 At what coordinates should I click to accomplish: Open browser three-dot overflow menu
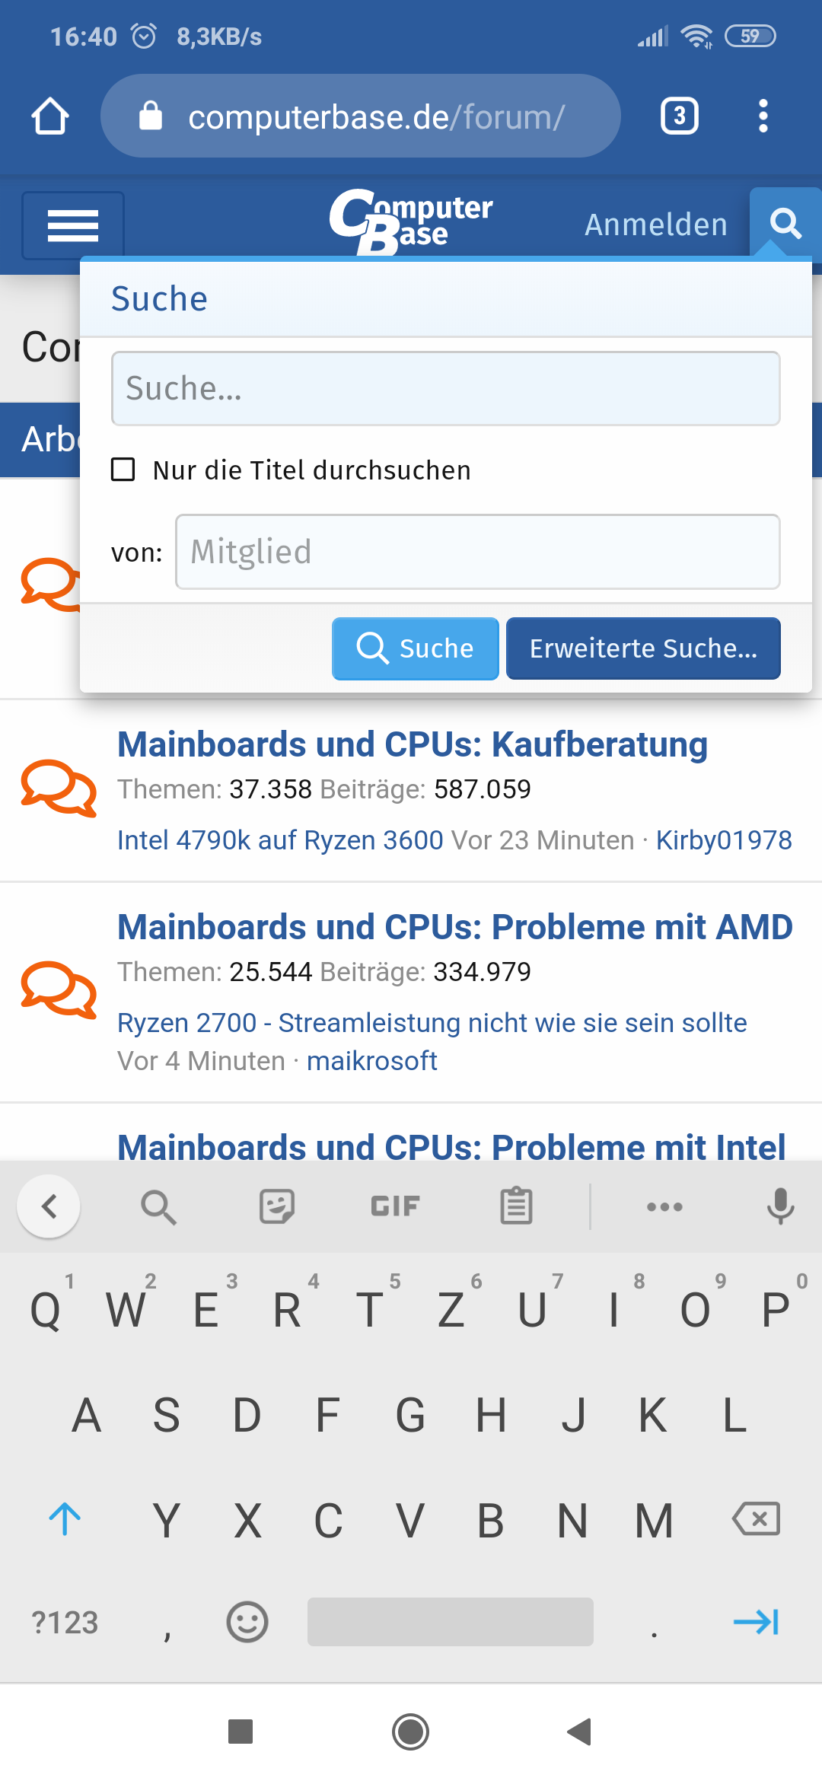(x=763, y=116)
